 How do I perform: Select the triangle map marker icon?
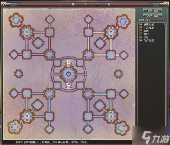point(156,20)
